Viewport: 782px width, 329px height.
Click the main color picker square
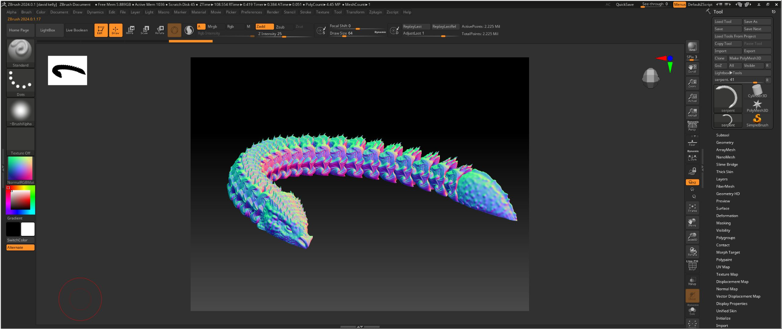(x=20, y=200)
